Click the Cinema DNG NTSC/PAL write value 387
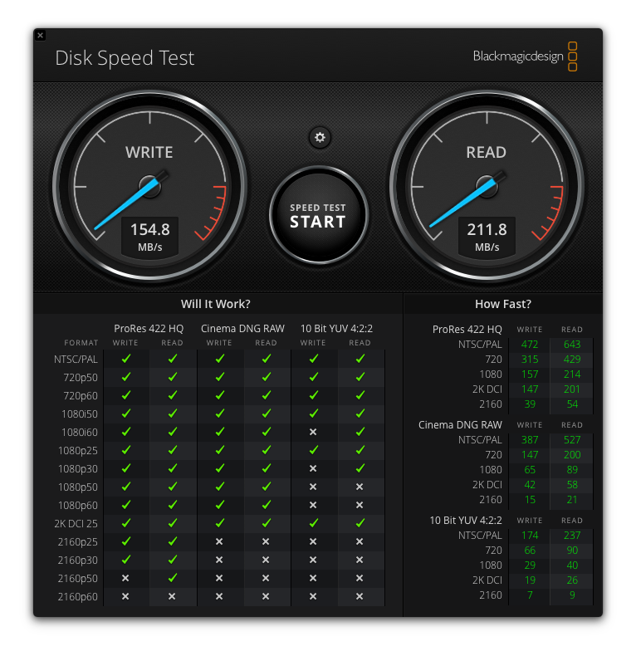This screenshot has width=636, height=656. click(x=530, y=440)
